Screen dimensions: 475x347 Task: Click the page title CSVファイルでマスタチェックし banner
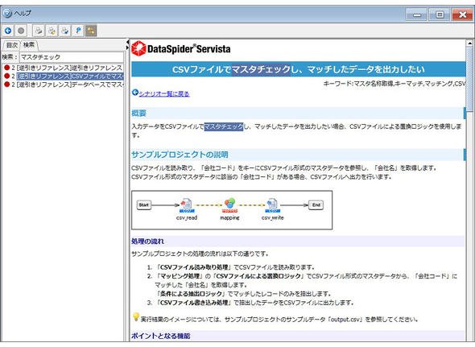click(x=299, y=69)
